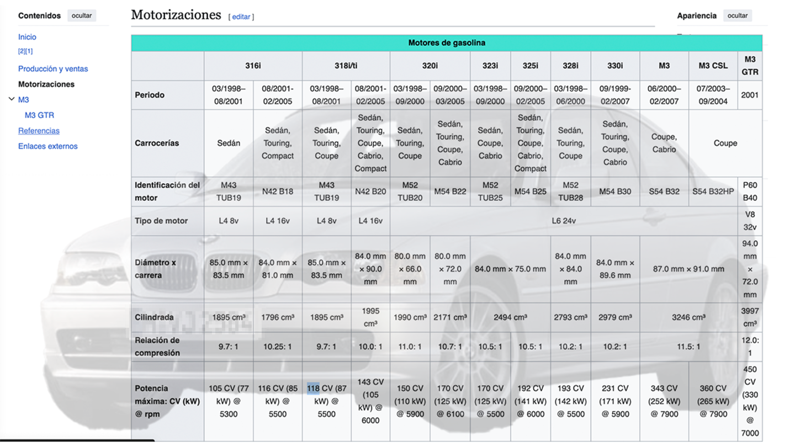Click the 2979 cm³ displacement cell
Screen dimensions: 795x447
tap(615, 317)
